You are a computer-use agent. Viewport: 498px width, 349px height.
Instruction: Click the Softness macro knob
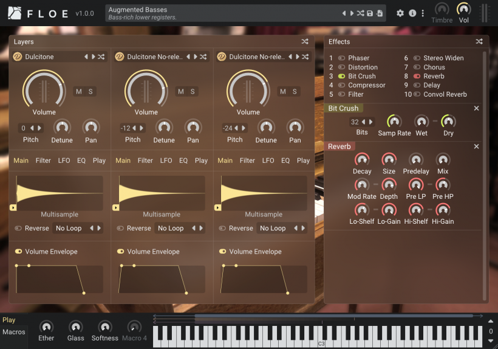(x=105, y=327)
